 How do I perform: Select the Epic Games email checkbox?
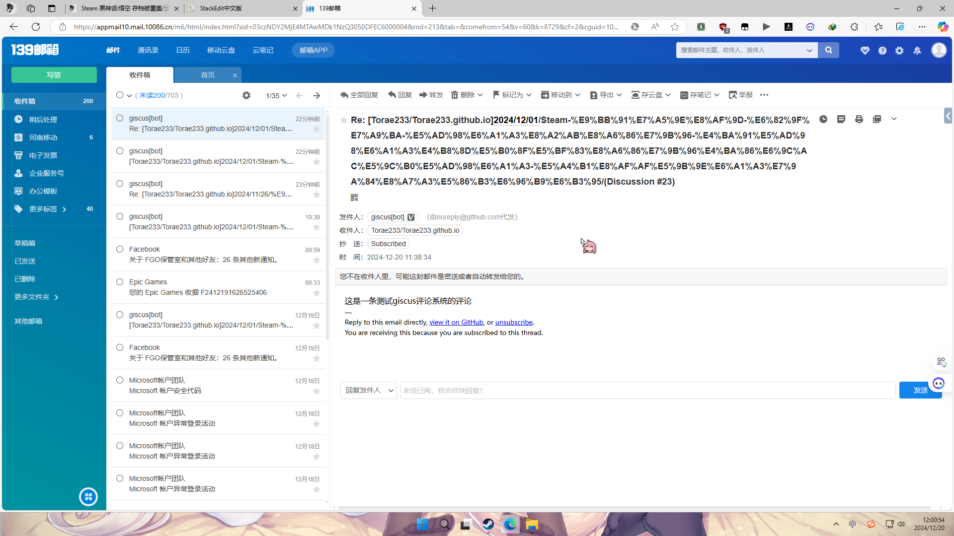pyautogui.click(x=120, y=282)
